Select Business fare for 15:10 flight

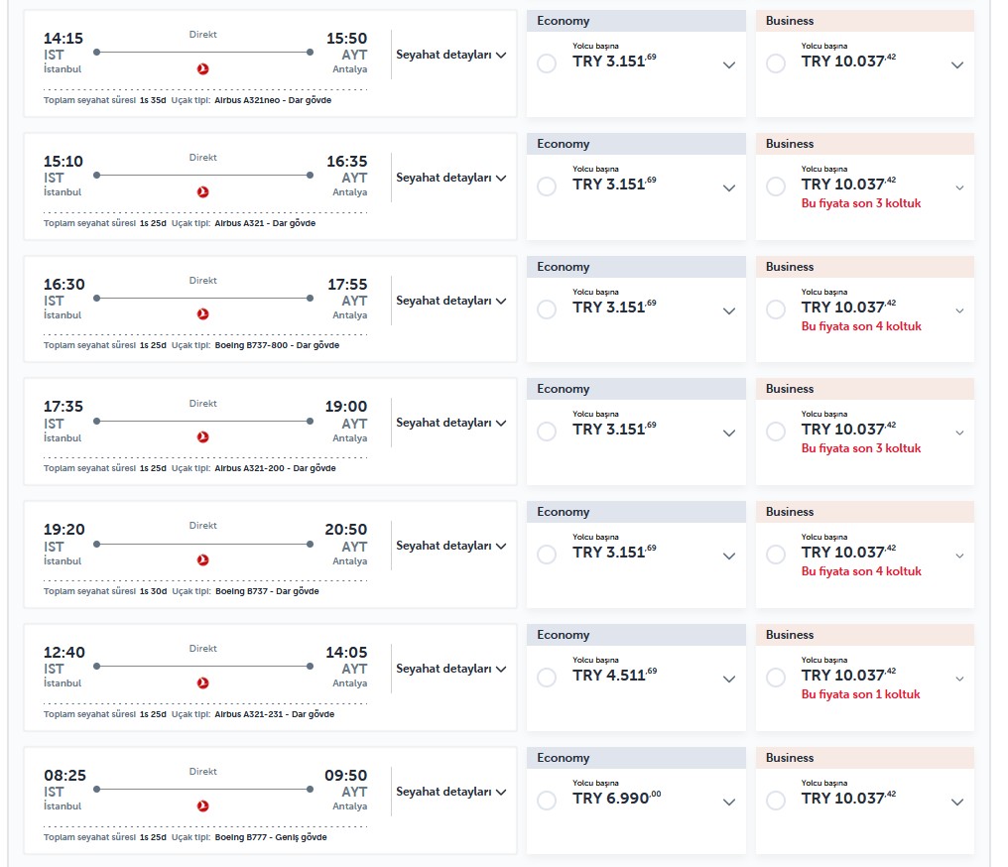coord(776,186)
